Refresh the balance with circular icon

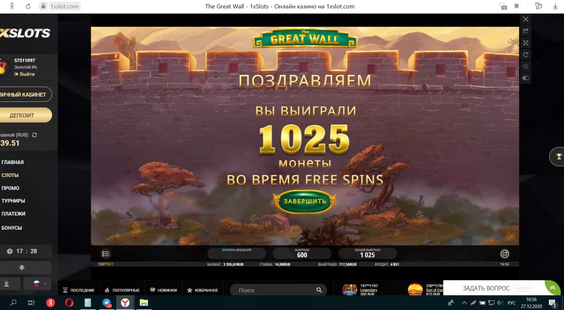pos(34,135)
